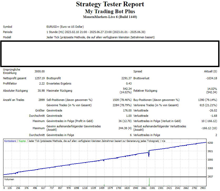Viewport: 220px width, 191px height.
Task: Click the value -166.12 (10)
Action: [x=209, y=128]
